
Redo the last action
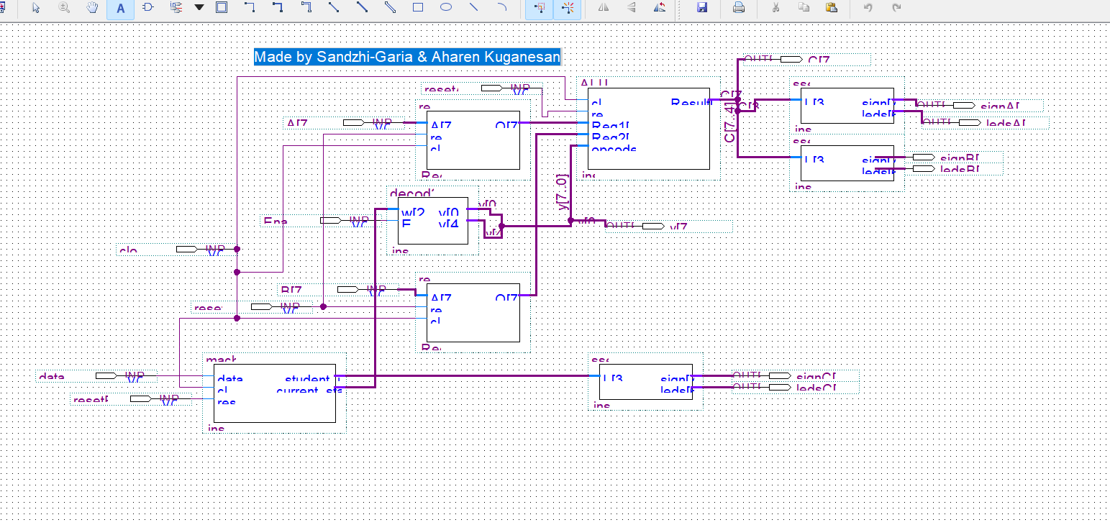pyautogui.click(x=896, y=8)
